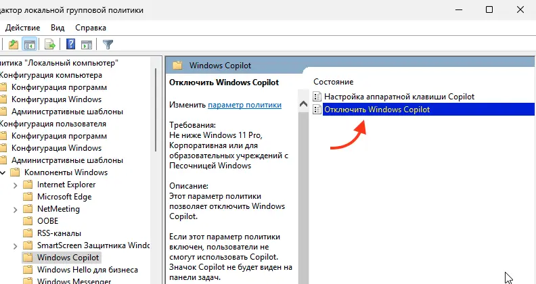
Task: Select Конфигурация Windows under Конфигурация пользователя
Action: (x=56, y=148)
